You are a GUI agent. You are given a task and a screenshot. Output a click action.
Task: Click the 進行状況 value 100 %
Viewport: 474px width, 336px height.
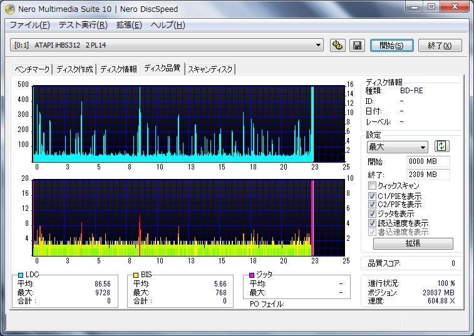pos(446,283)
